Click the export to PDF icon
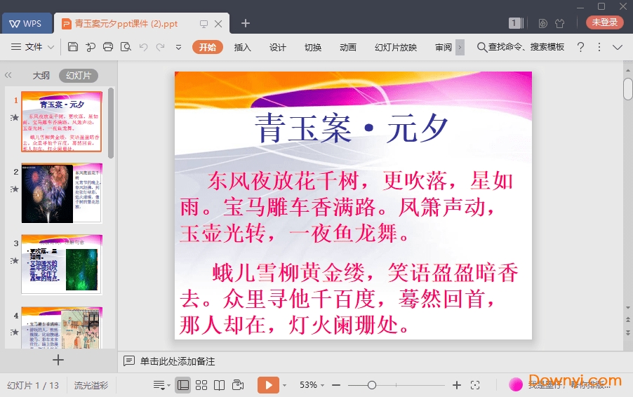This screenshot has width=633, height=397. (x=91, y=47)
